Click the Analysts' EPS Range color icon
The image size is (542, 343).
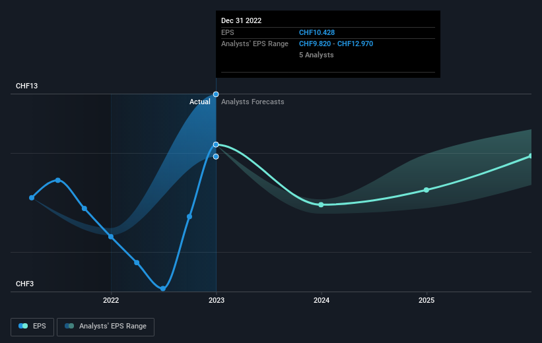click(x=69, y=326)
